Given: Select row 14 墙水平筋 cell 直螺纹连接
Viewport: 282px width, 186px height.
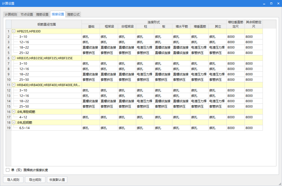Looking at the screenshot, I should (181, 101).
